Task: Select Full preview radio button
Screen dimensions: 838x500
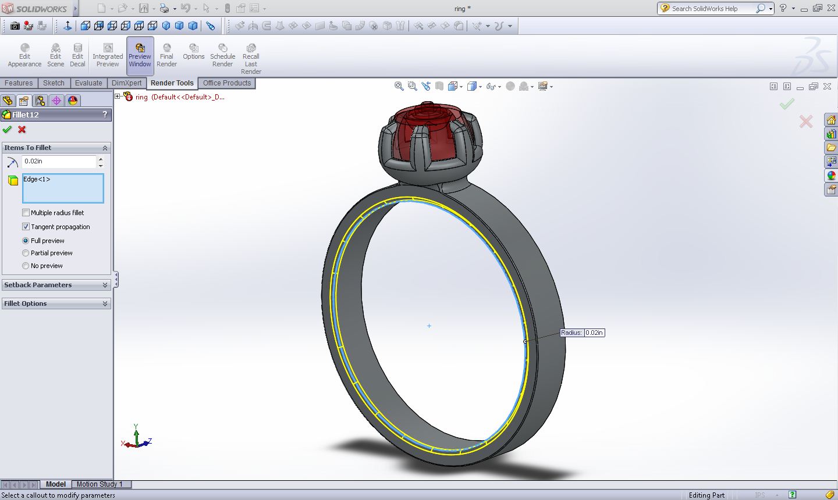Action: click(26, 241)
